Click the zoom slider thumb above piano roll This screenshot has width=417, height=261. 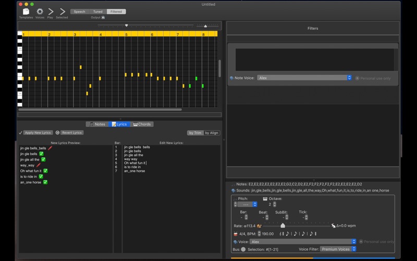[205, 26]
